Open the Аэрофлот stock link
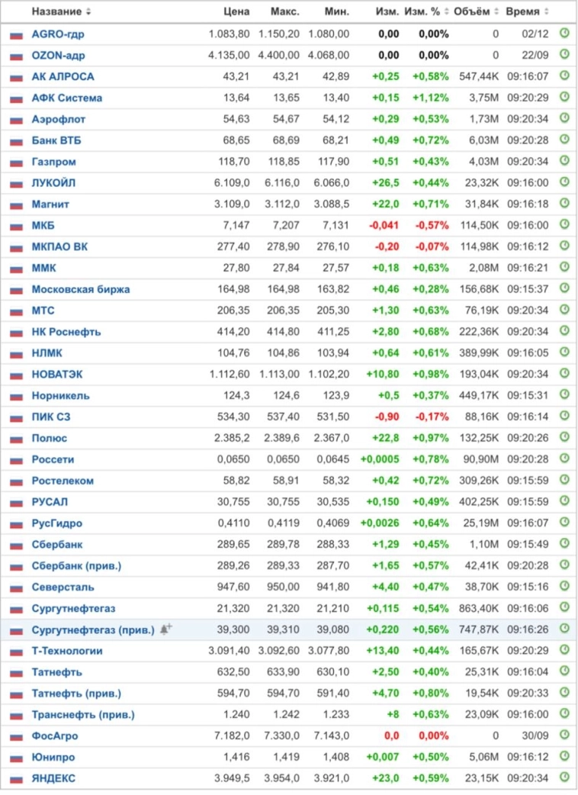Viewport: 578px width, 795px height. pos(59,119)
